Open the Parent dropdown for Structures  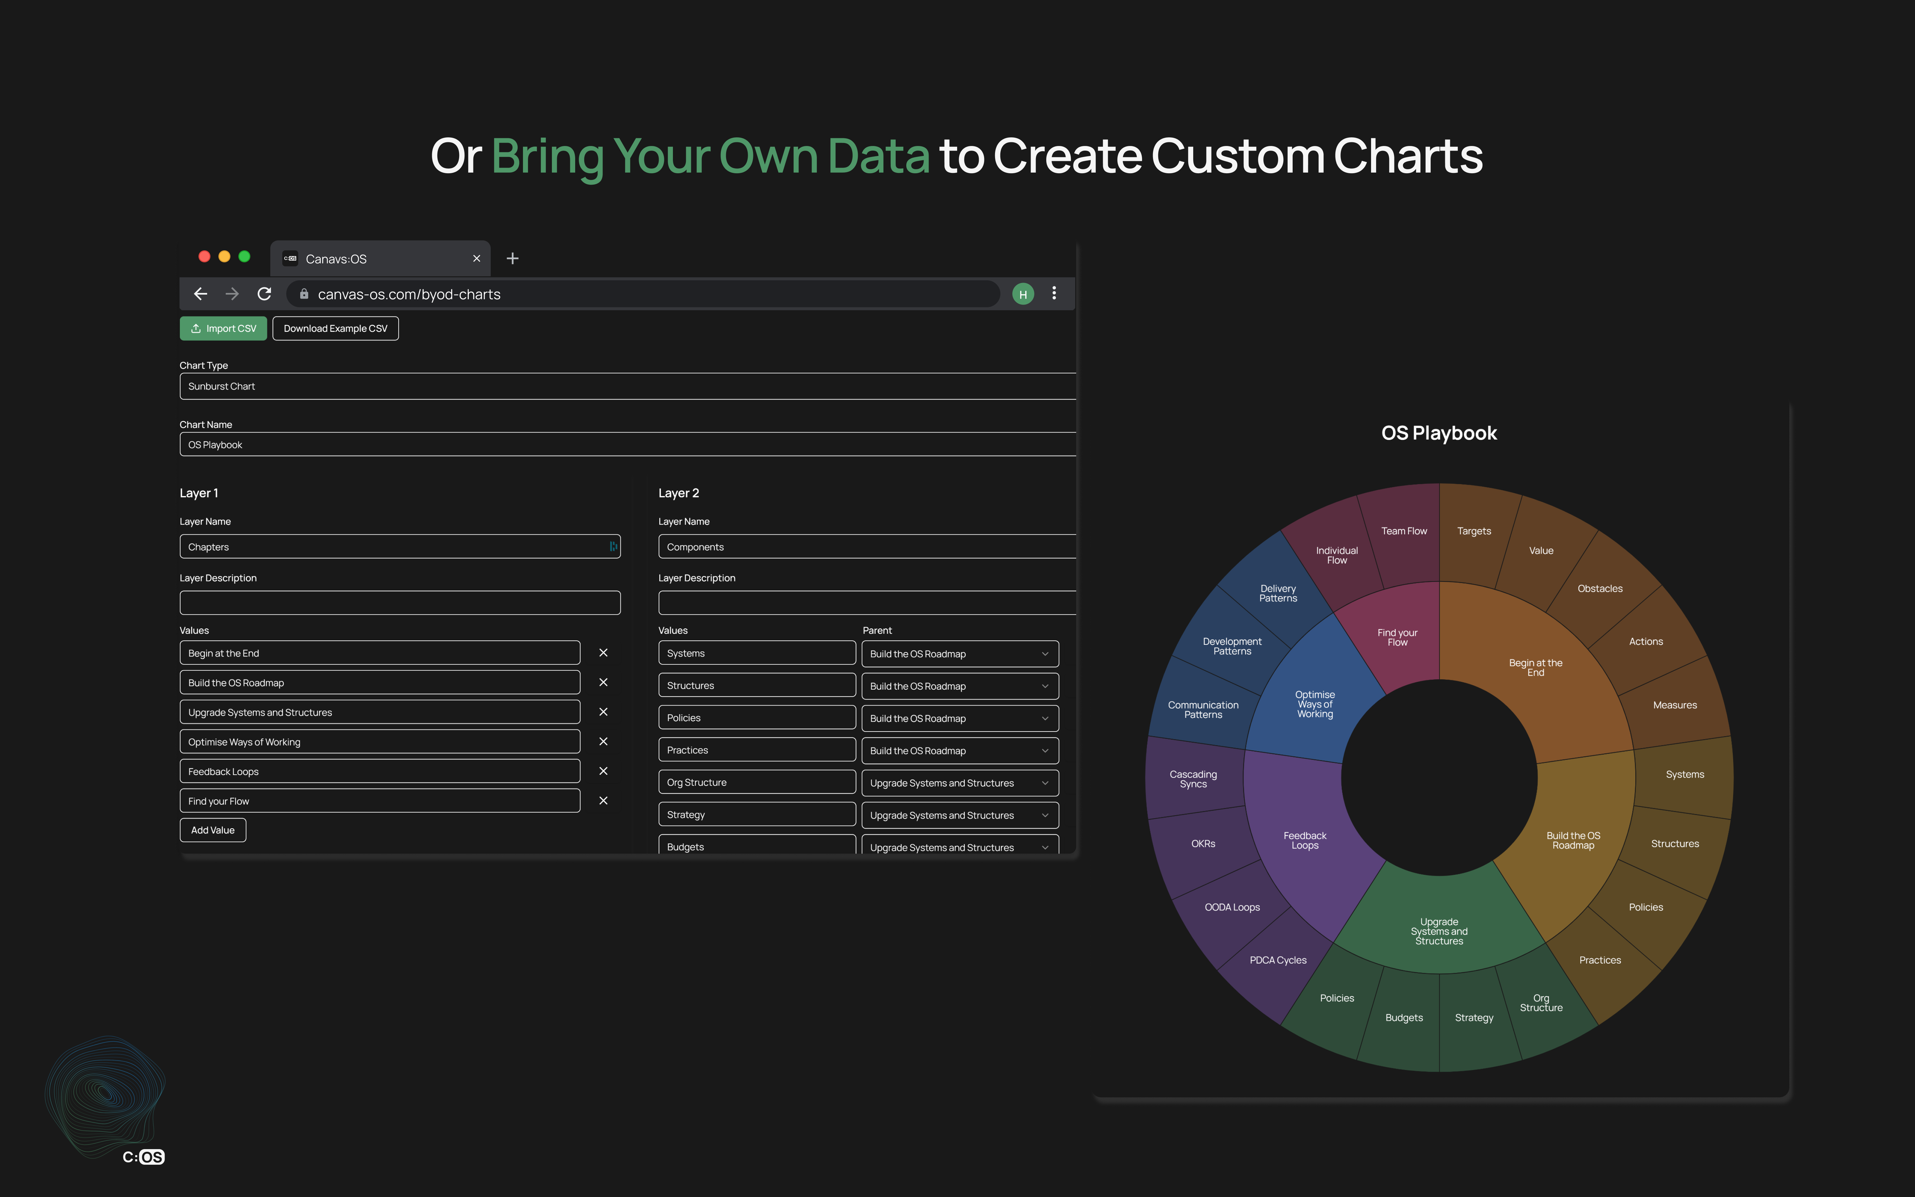(x=960, y=686)
